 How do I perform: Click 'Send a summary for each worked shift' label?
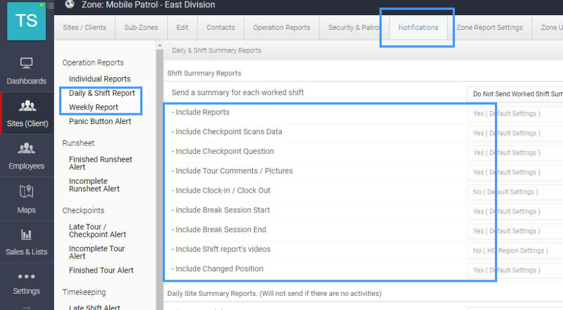click(238, 92)
